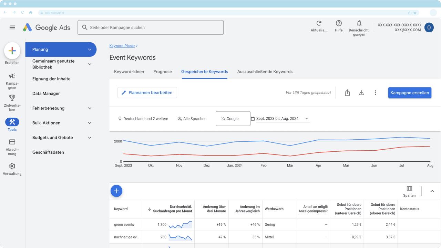Collapse the keyword table panel

(x=432, y=191)
